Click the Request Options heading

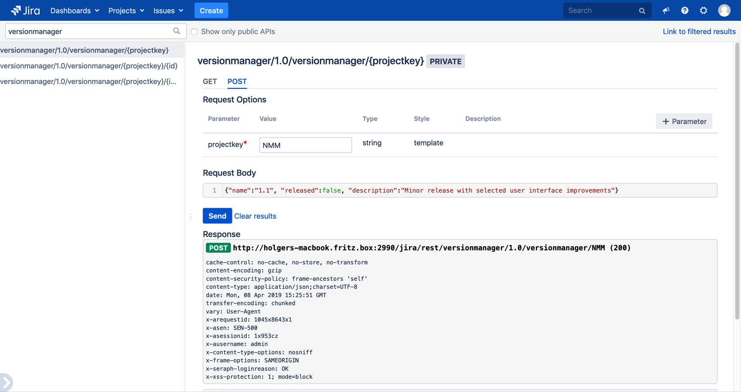click(235, 99)
